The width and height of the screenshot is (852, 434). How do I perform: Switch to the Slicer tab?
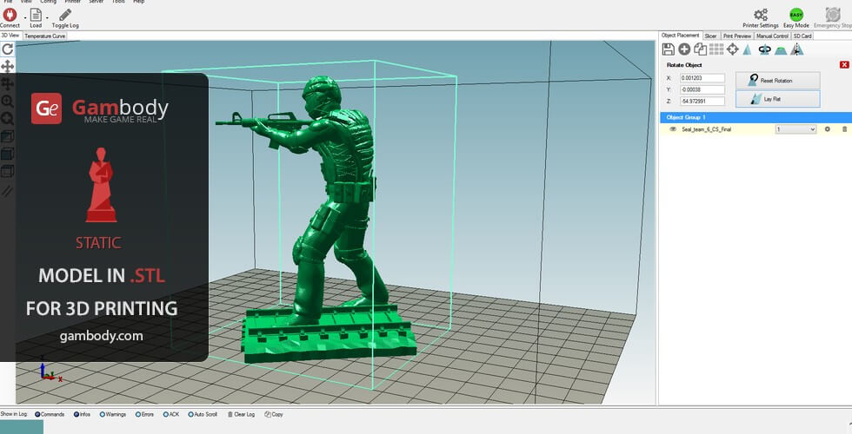coord(710,36)
